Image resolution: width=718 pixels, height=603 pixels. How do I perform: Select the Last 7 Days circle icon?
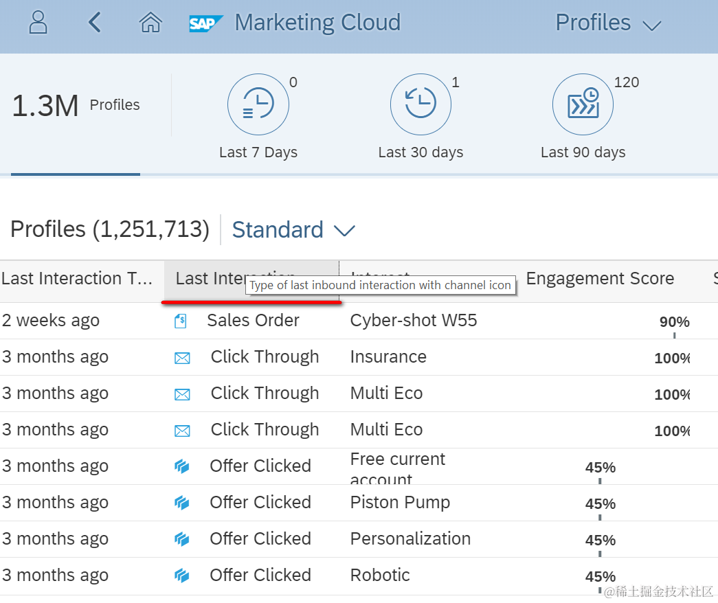[258, 105]
